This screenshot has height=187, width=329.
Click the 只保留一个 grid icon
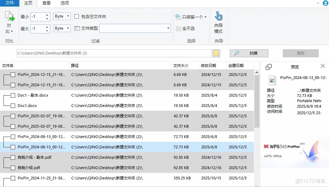coord(178,17)
